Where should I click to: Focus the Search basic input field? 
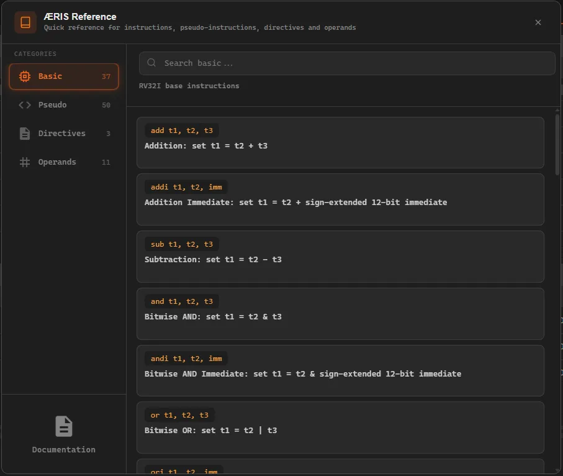[x=354, y=63]
